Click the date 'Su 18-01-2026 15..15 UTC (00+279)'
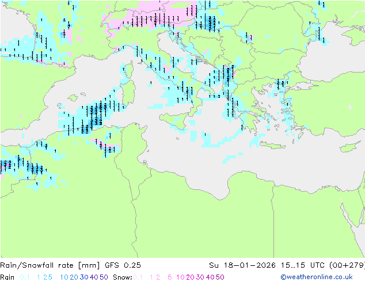The height and width of the screenshot is (282, 365). 287,265
